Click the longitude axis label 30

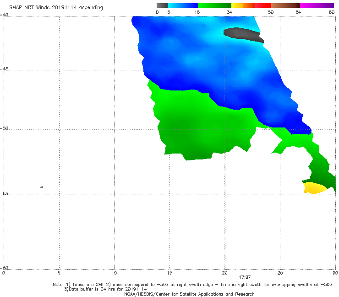335,273
